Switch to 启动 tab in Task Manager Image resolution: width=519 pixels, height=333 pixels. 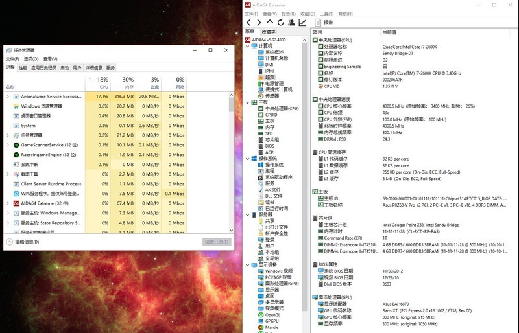tap(64, 68)
